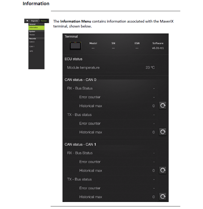Click the ECU status heading

73,59
